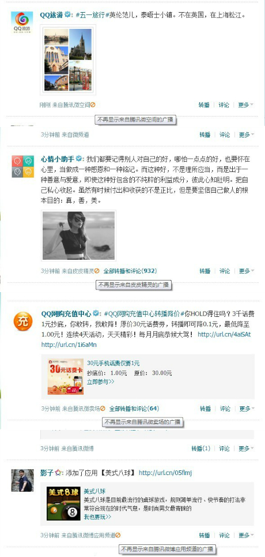Screen dimensions: 265x557
Task: Click the 美式8球 game thumbnail
Action: (63, 504)
